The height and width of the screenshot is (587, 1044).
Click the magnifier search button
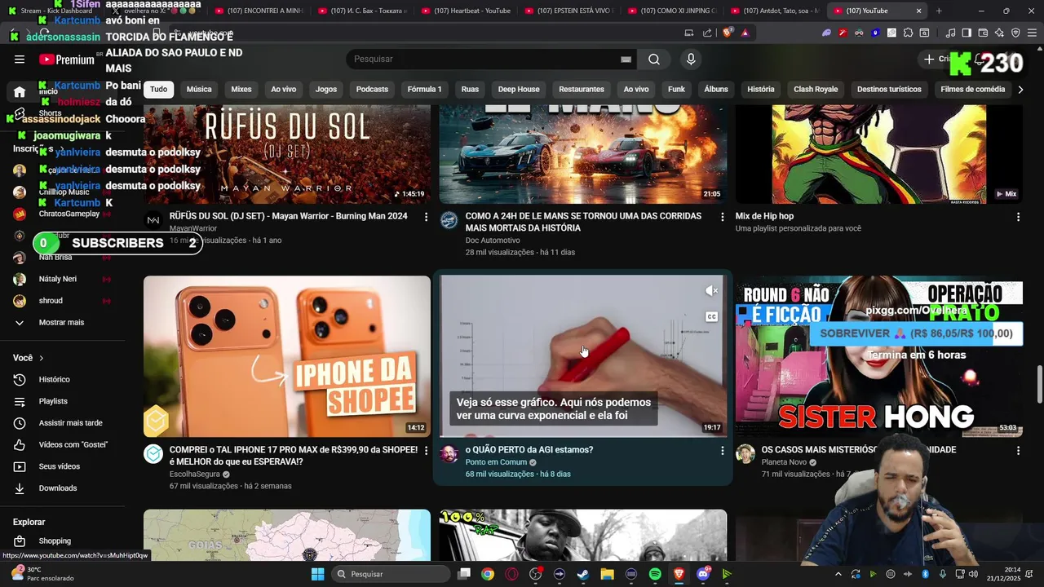point(654,60)
